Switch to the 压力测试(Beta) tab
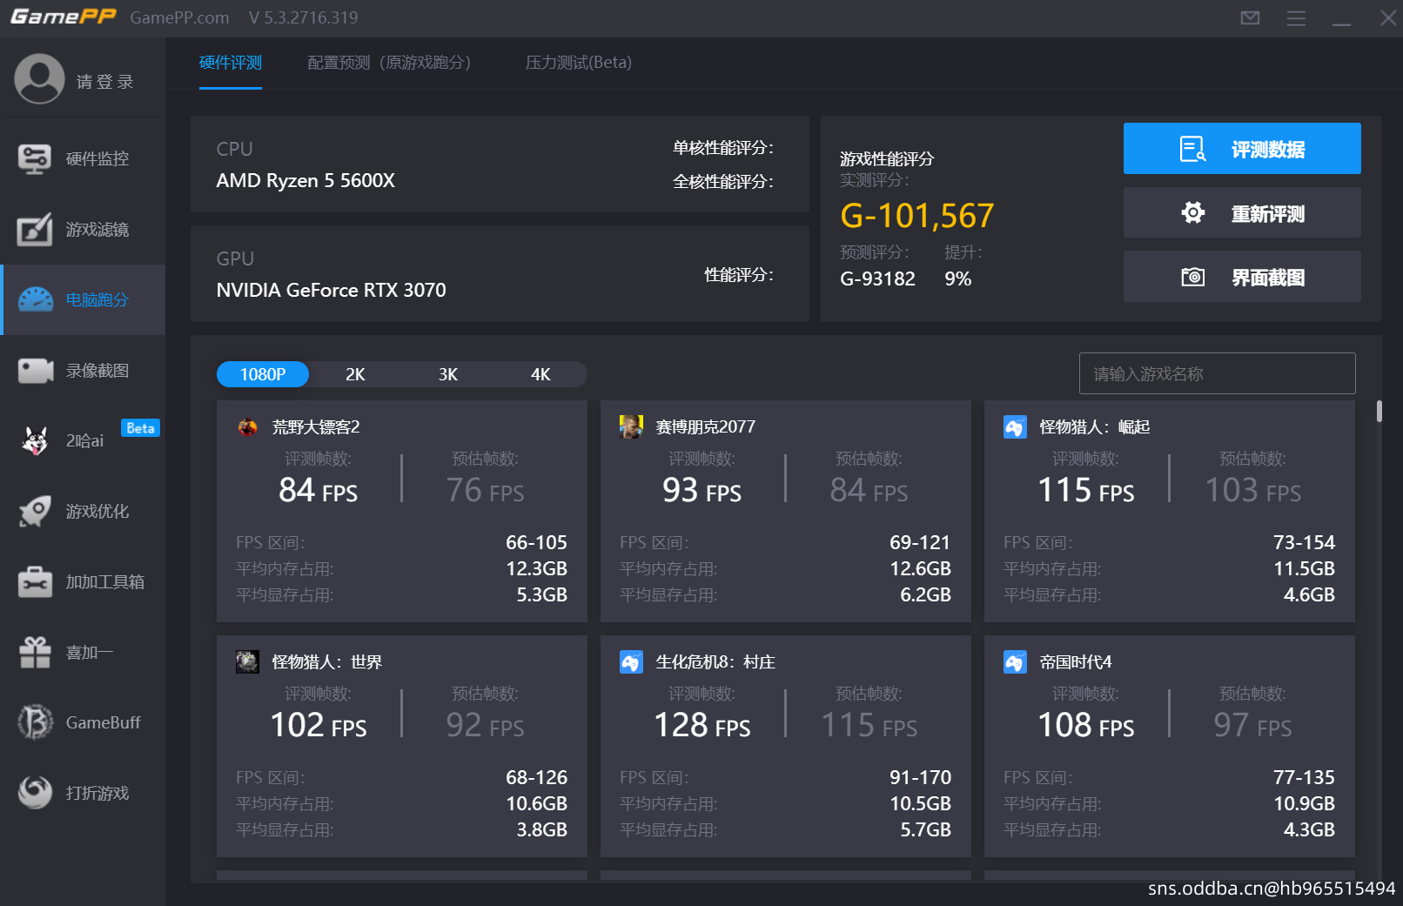Viewport: 1403px width, 906px height. 579,63
